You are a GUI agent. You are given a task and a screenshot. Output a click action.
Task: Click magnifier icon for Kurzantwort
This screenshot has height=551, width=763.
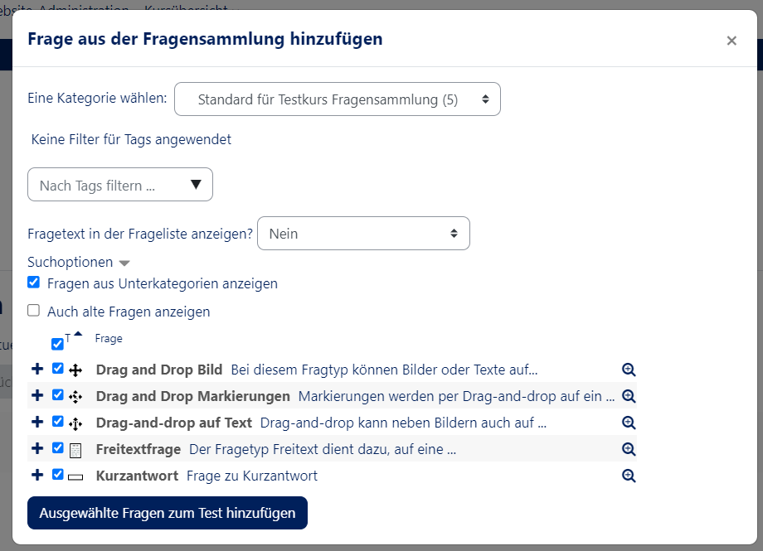[629, 476]
